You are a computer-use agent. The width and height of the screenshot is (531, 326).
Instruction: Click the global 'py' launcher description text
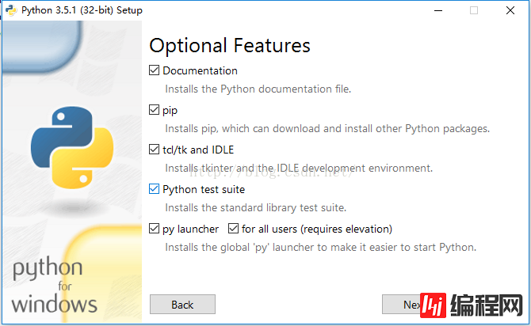click(x=320, y=247)
